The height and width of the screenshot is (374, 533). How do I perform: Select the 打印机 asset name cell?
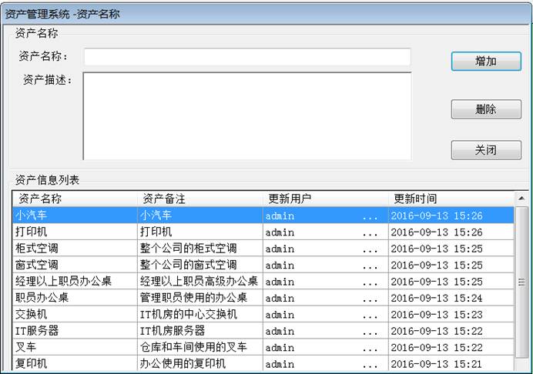(75, 232)
